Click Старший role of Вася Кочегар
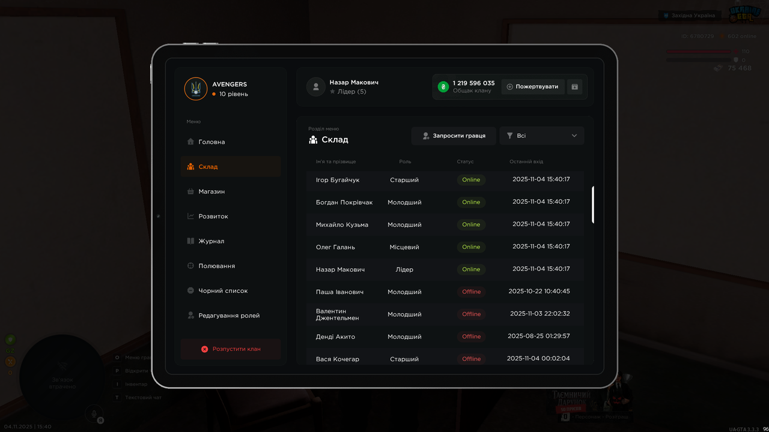Viewport: 769px width, 432px height. tap(404, 359)
